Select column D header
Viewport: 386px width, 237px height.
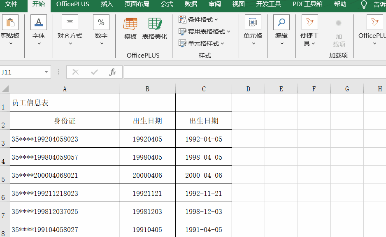pyautogui.click(x=248, y=89)
